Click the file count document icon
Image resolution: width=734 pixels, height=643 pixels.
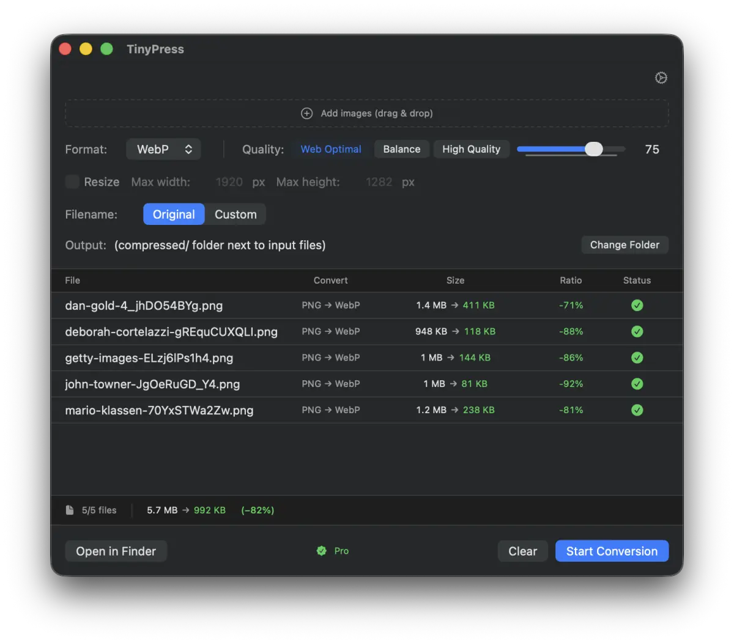(70, 510)
